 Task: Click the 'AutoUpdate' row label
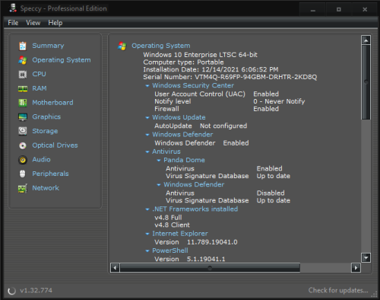pos(173,126)
